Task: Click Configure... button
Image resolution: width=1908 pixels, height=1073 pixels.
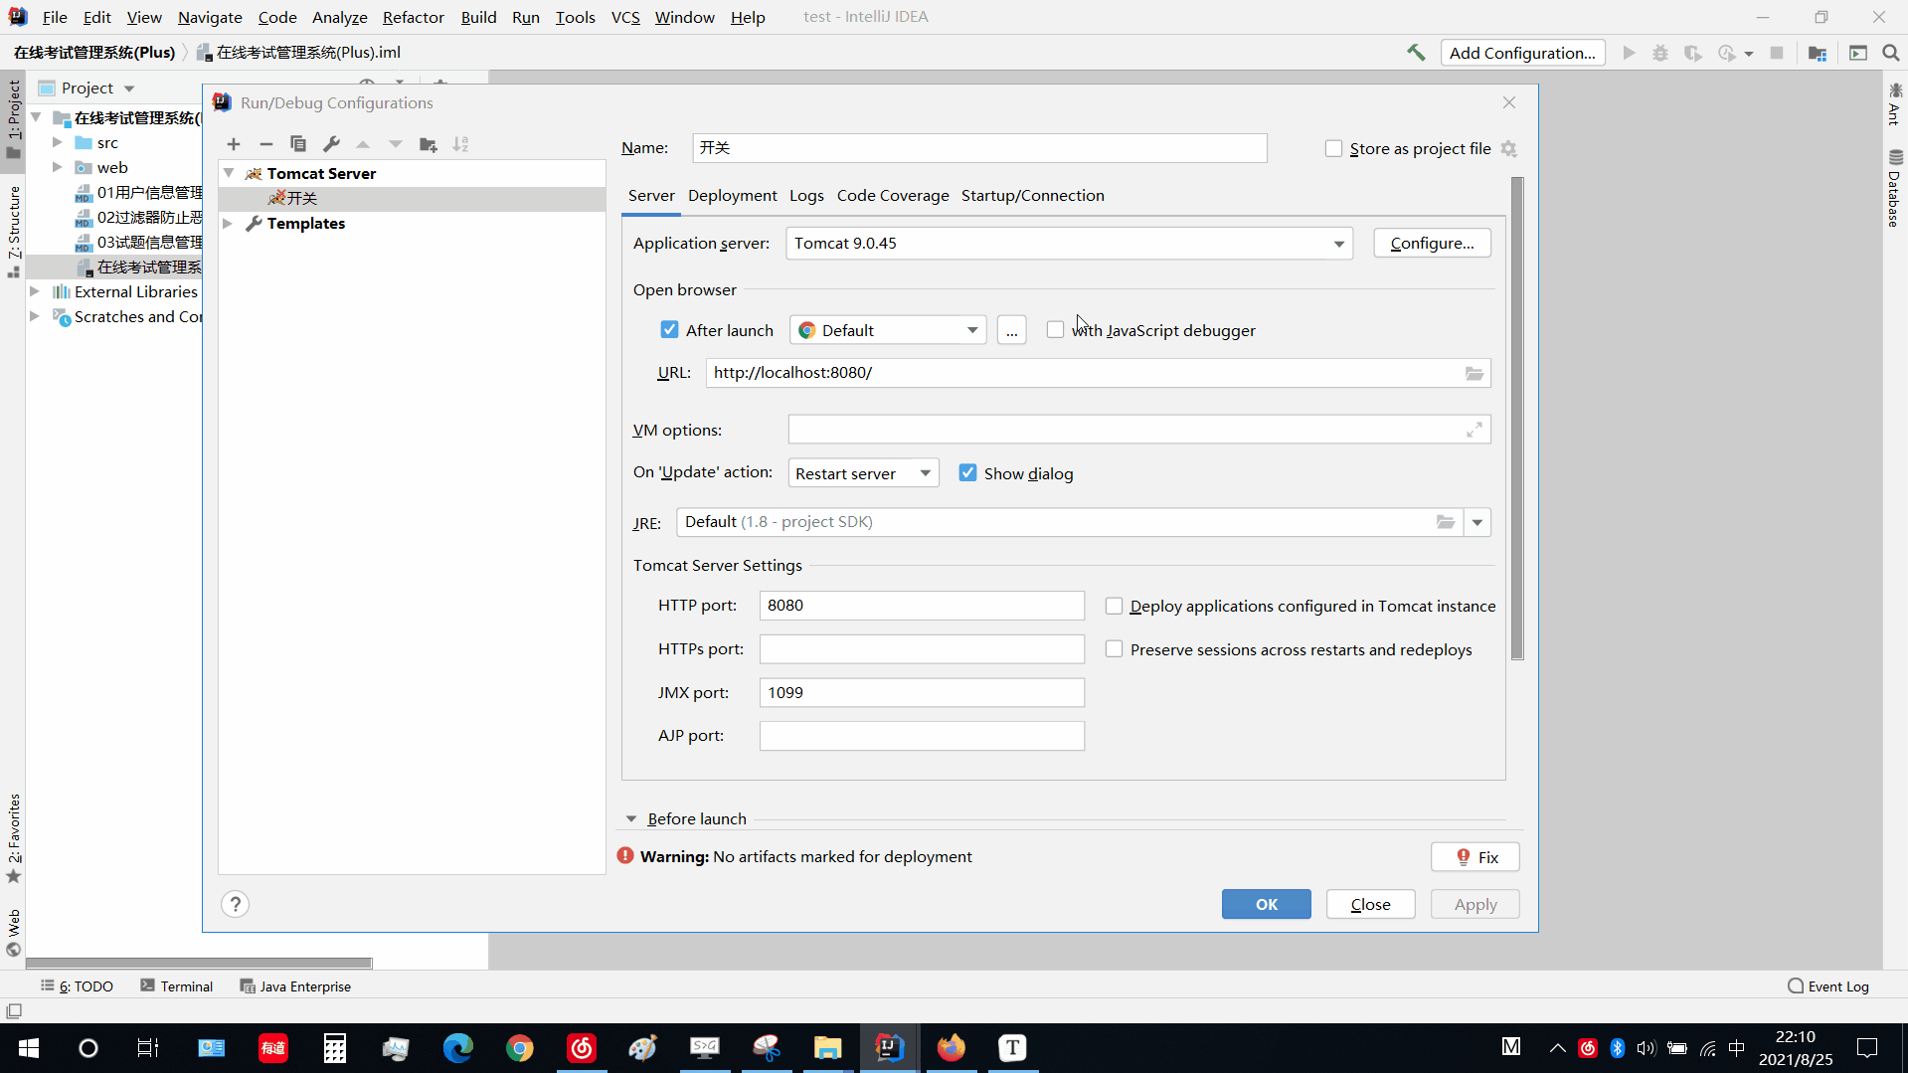Action: click(1432, 244)
